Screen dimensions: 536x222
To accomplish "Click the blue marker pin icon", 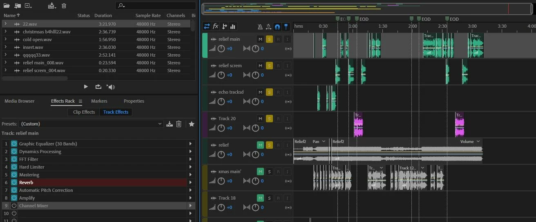I will coord(286,26).
